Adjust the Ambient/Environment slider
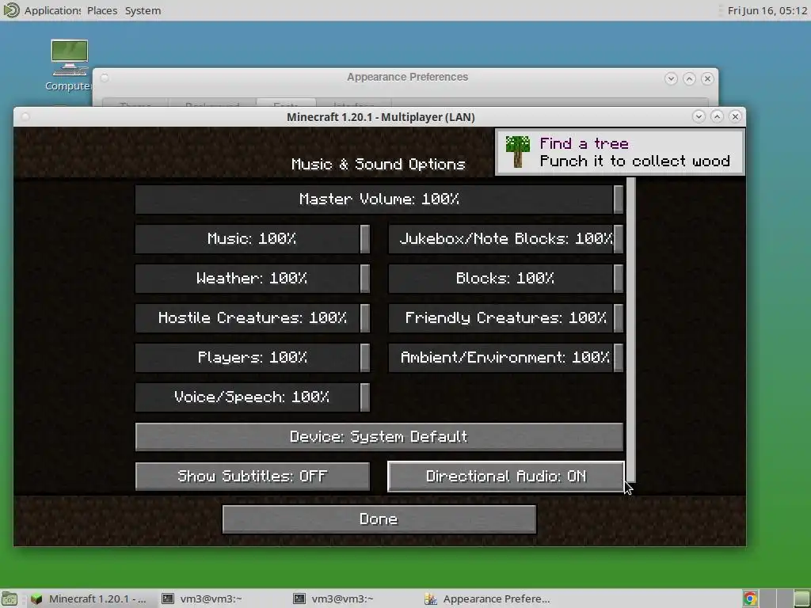 (x=506, y=357)
